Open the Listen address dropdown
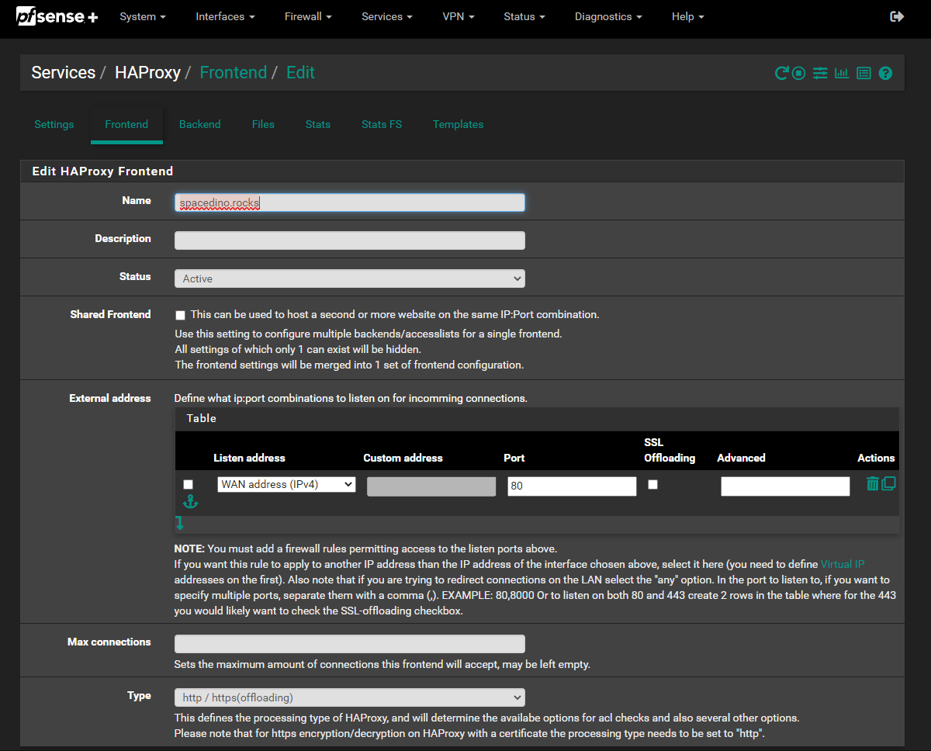This screenshot has width=931, height=751. pyautogui.click(x=286, y=484)
